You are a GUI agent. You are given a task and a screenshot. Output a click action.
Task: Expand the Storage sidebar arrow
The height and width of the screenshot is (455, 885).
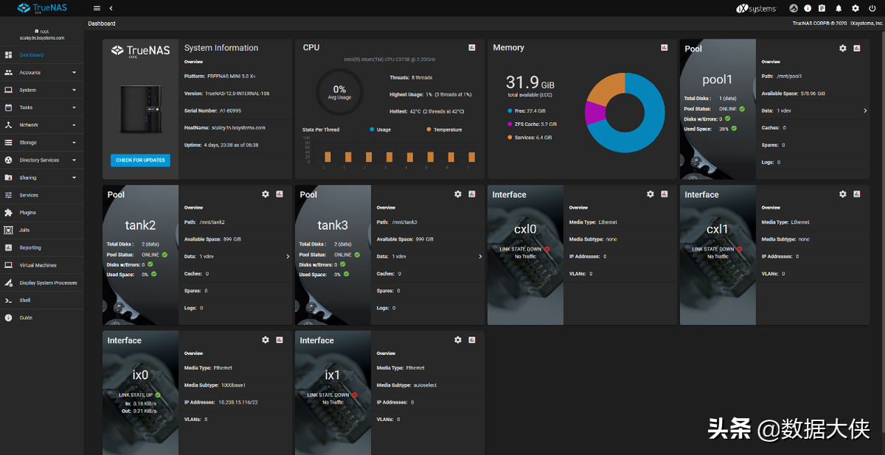pos(74,143)
